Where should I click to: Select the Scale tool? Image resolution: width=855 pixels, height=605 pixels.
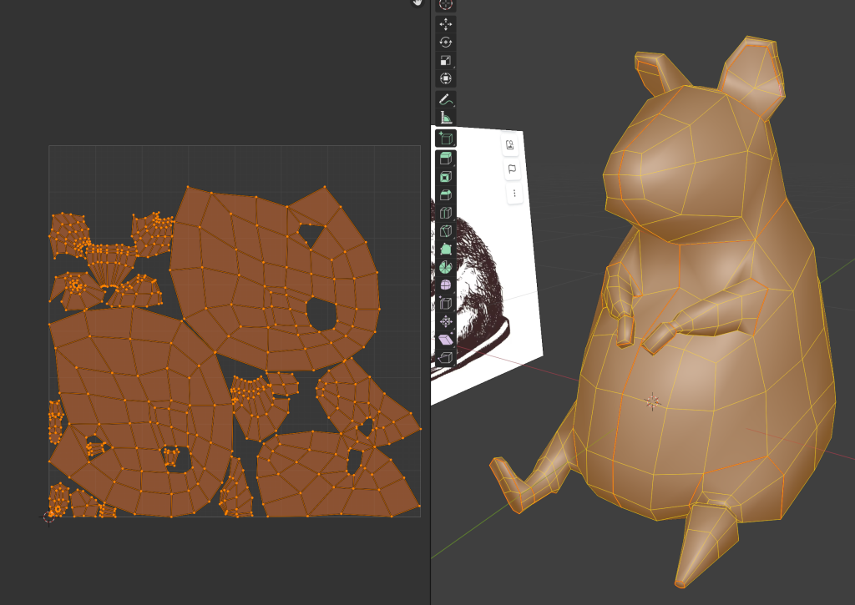(446, 60)
